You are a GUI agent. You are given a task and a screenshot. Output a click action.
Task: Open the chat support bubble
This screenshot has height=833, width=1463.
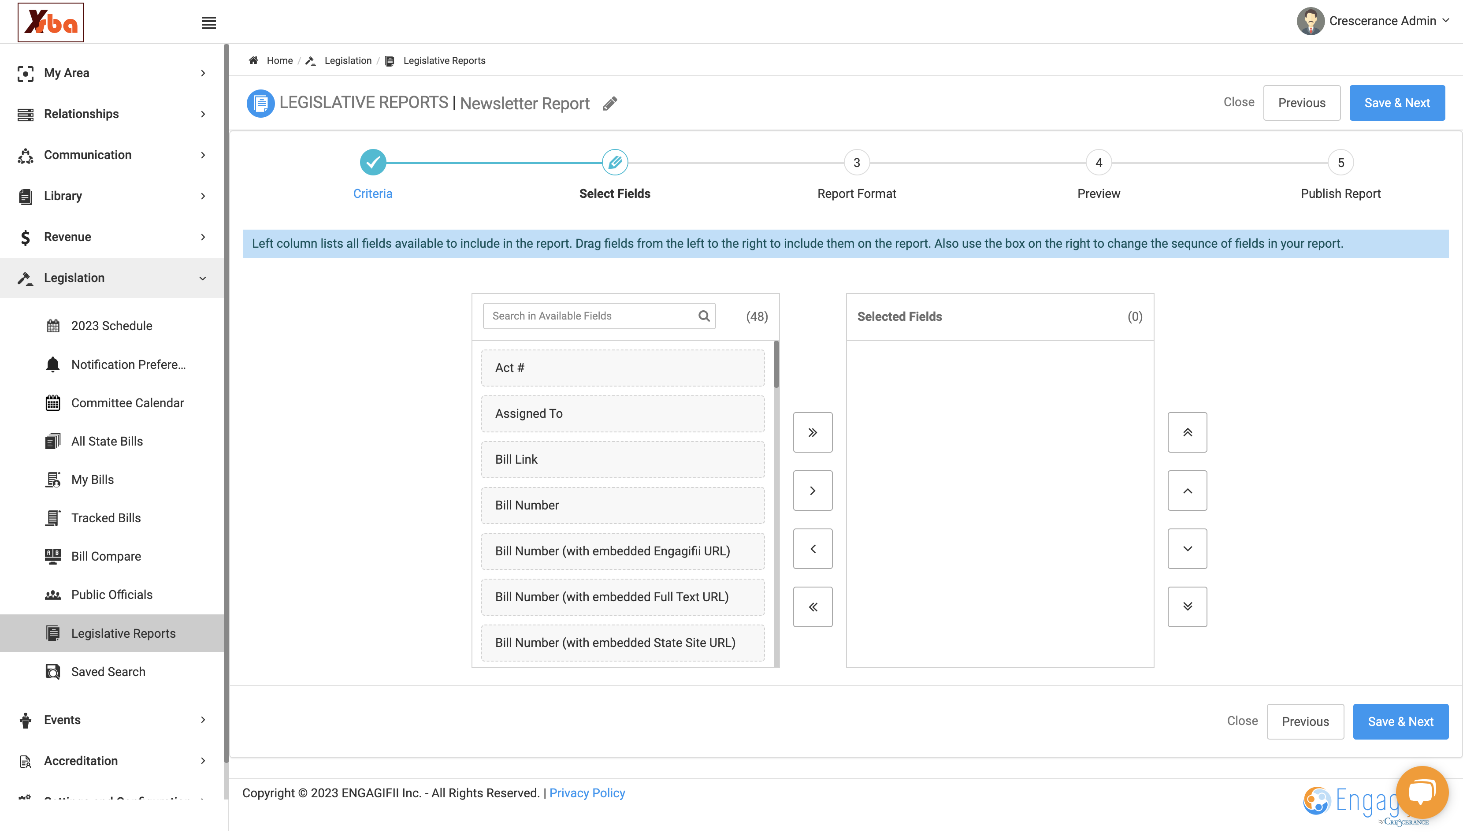1422,792
